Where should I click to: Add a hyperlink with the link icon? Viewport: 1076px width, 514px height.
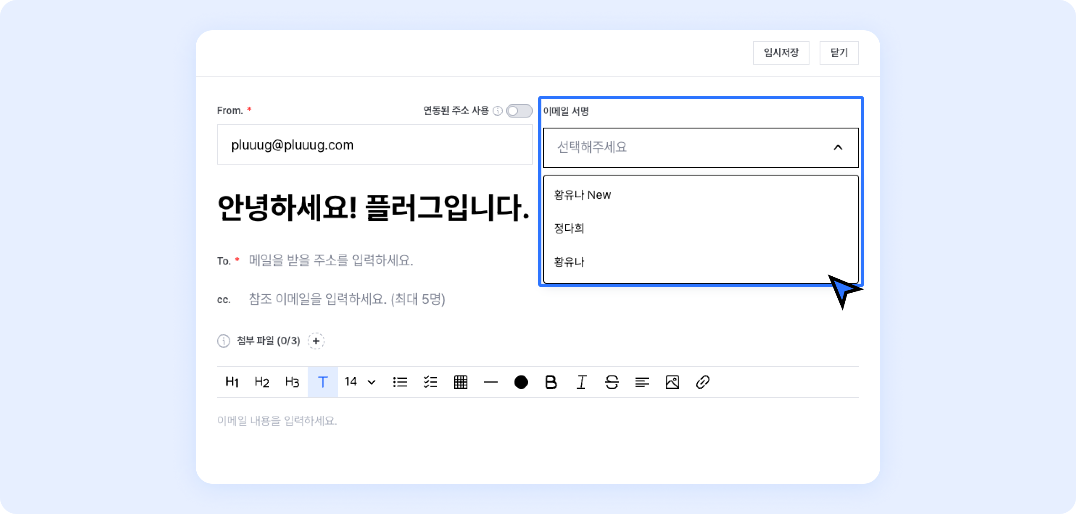click(702, 382)
